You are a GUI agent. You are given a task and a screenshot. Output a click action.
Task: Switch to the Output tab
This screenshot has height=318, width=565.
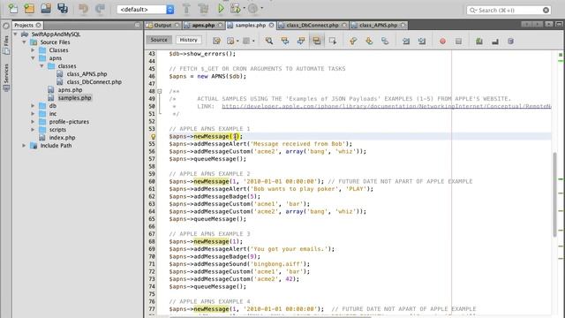(x=162, y=26)
